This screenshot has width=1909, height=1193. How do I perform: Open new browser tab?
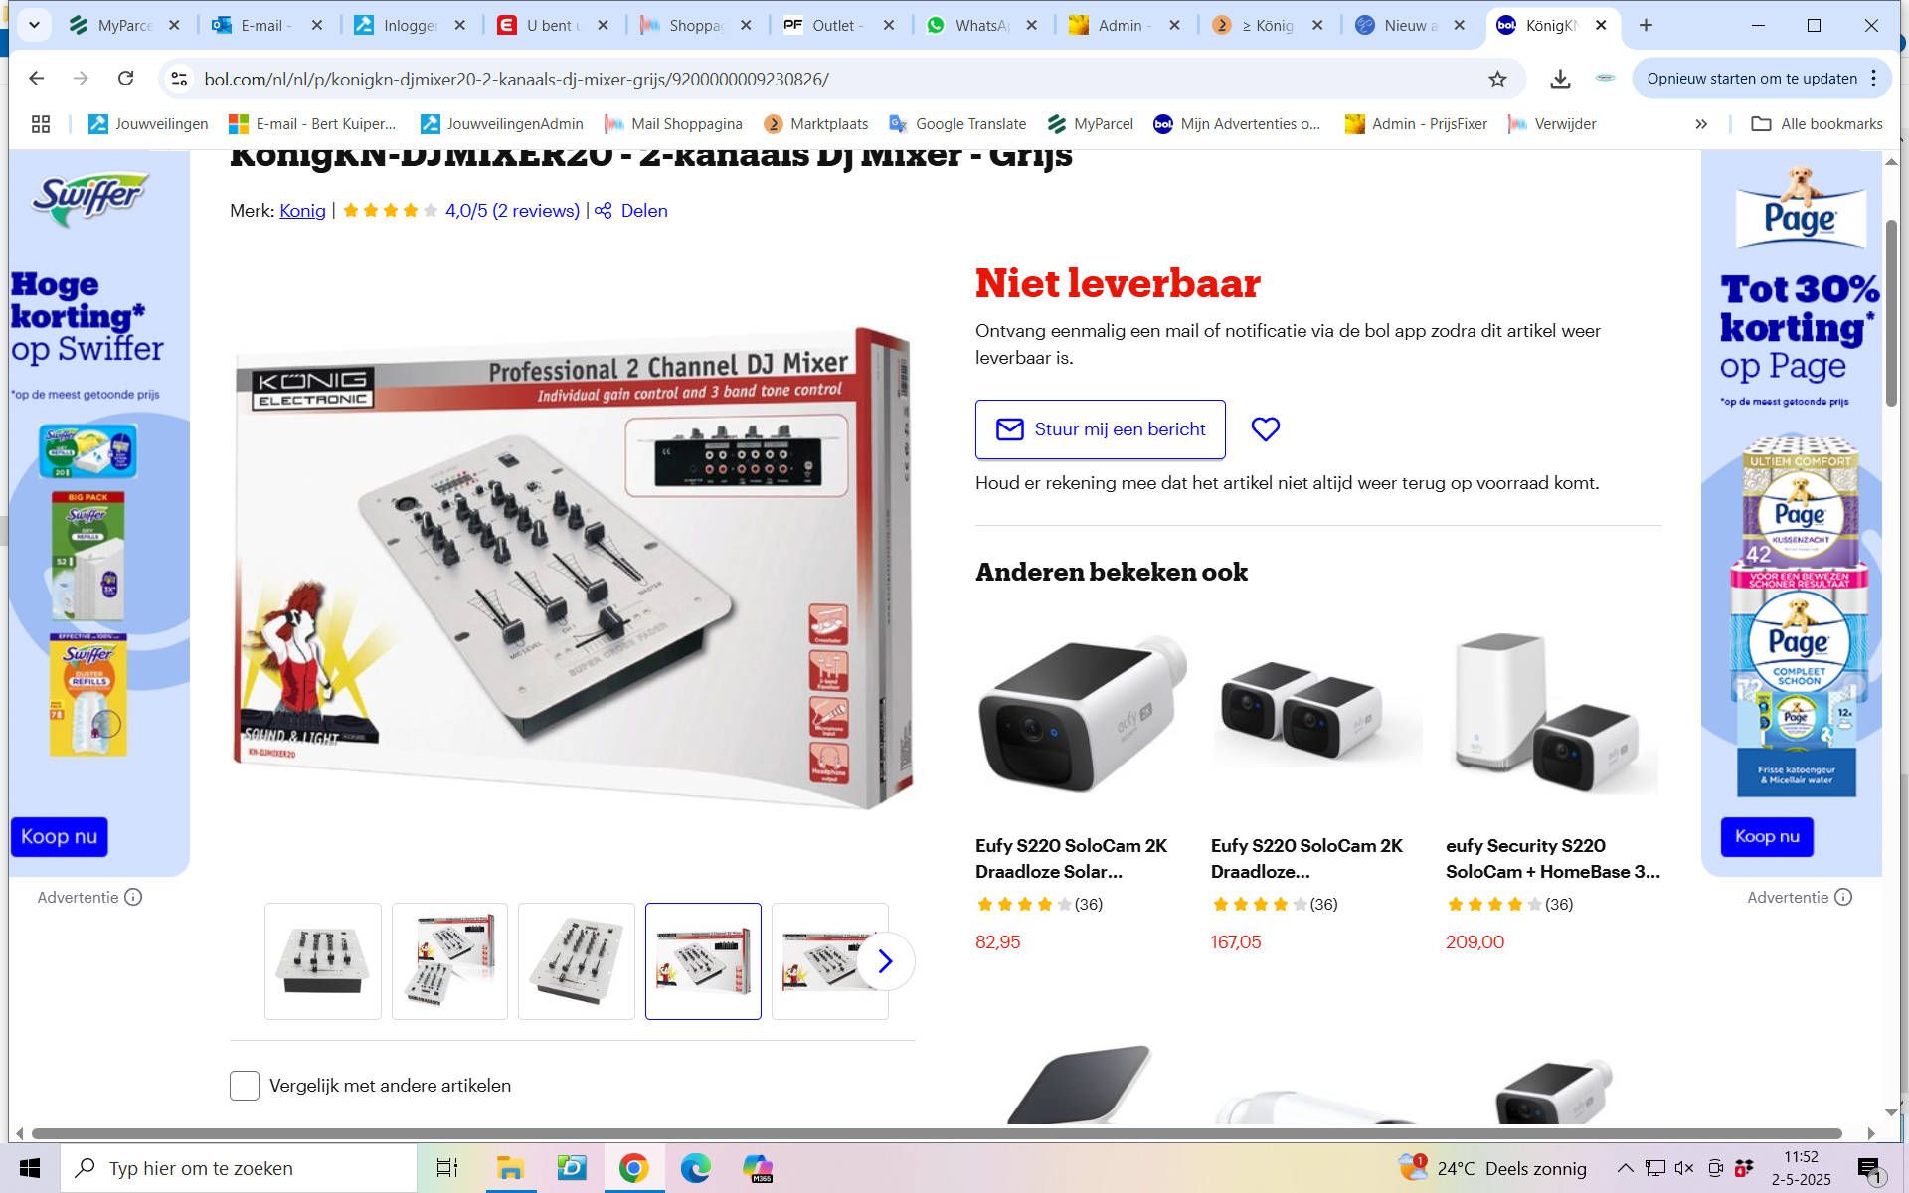[1646, 25]
